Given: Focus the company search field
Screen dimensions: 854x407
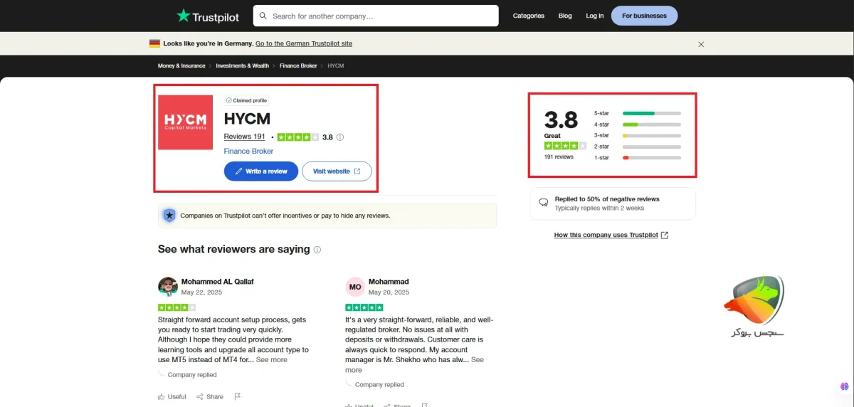Looking at the screenshot, I should [376, 16].
